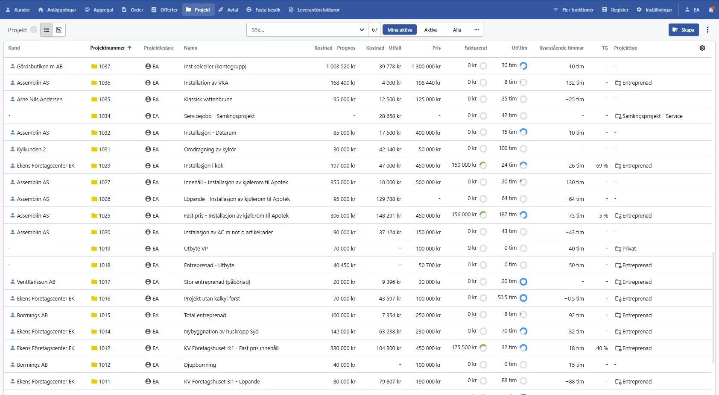The image size is (719, 395).
Task: Click project leader icon for project 1029
Action: (x=148, y=166)
